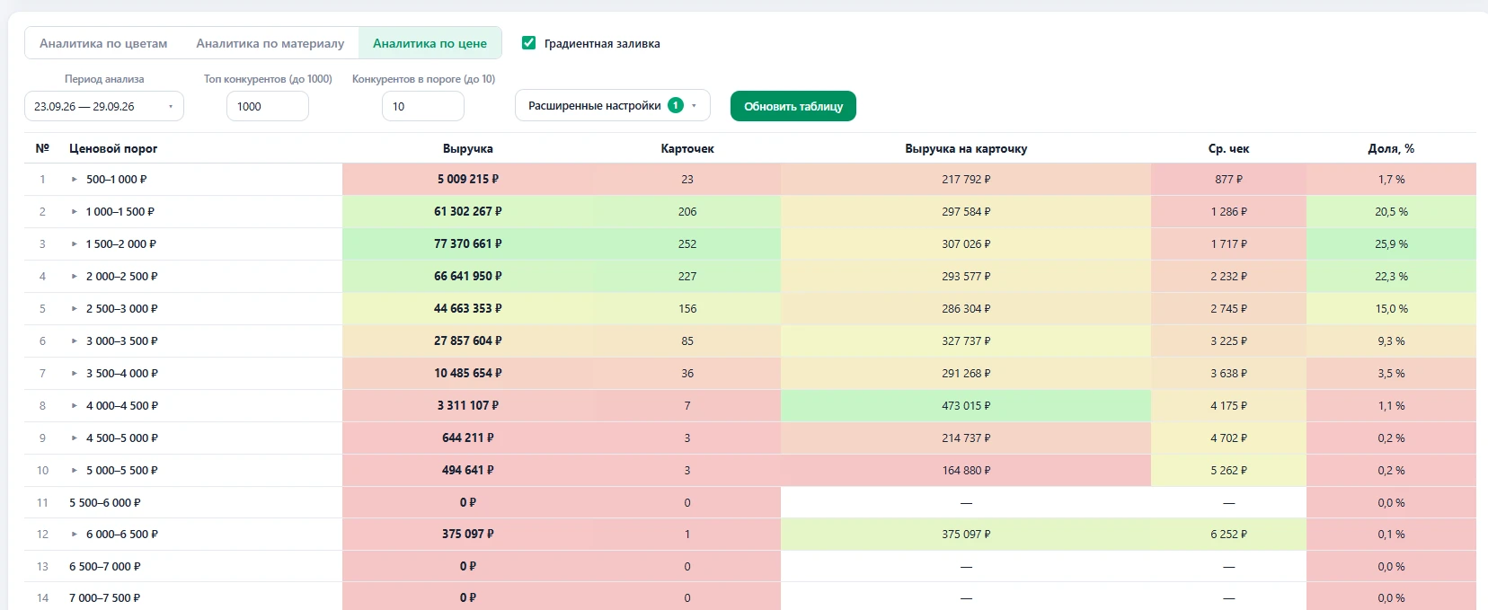Select the Аналитика по цене tab

[x=430, y=43]
